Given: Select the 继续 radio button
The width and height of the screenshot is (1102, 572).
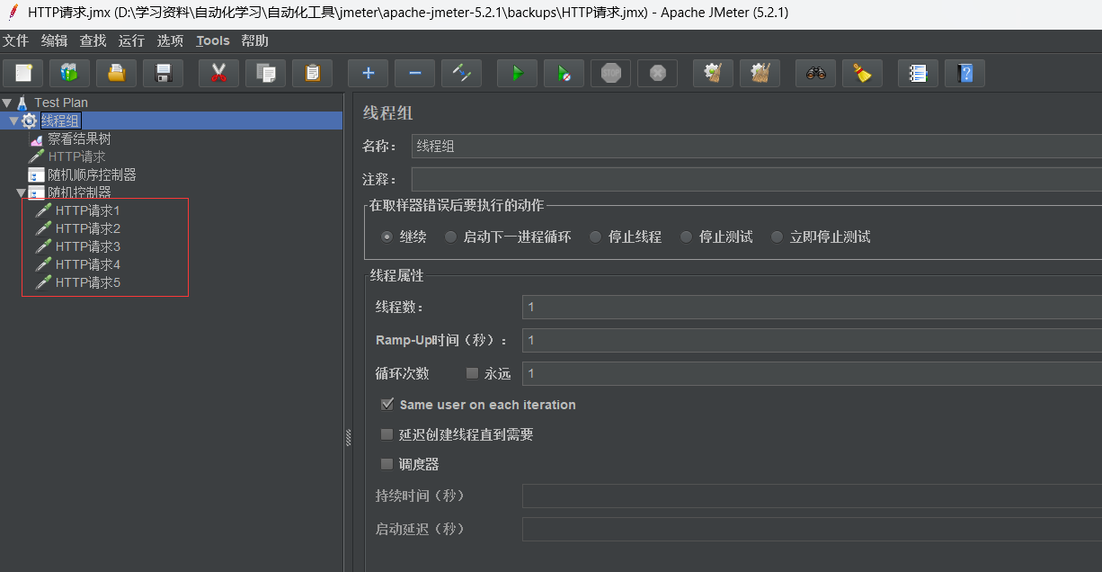Looking at the screenshot, I should tap(387, 237).
